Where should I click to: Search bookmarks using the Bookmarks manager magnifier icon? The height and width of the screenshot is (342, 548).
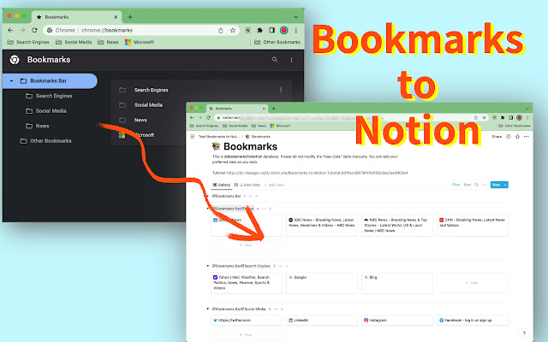275,60
